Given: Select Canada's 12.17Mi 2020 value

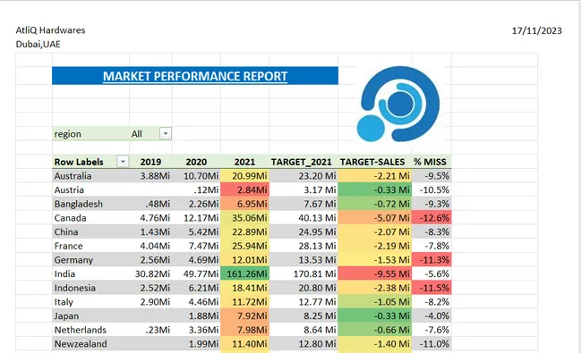Looking at the screenshot, I should (x=201, y=218).
